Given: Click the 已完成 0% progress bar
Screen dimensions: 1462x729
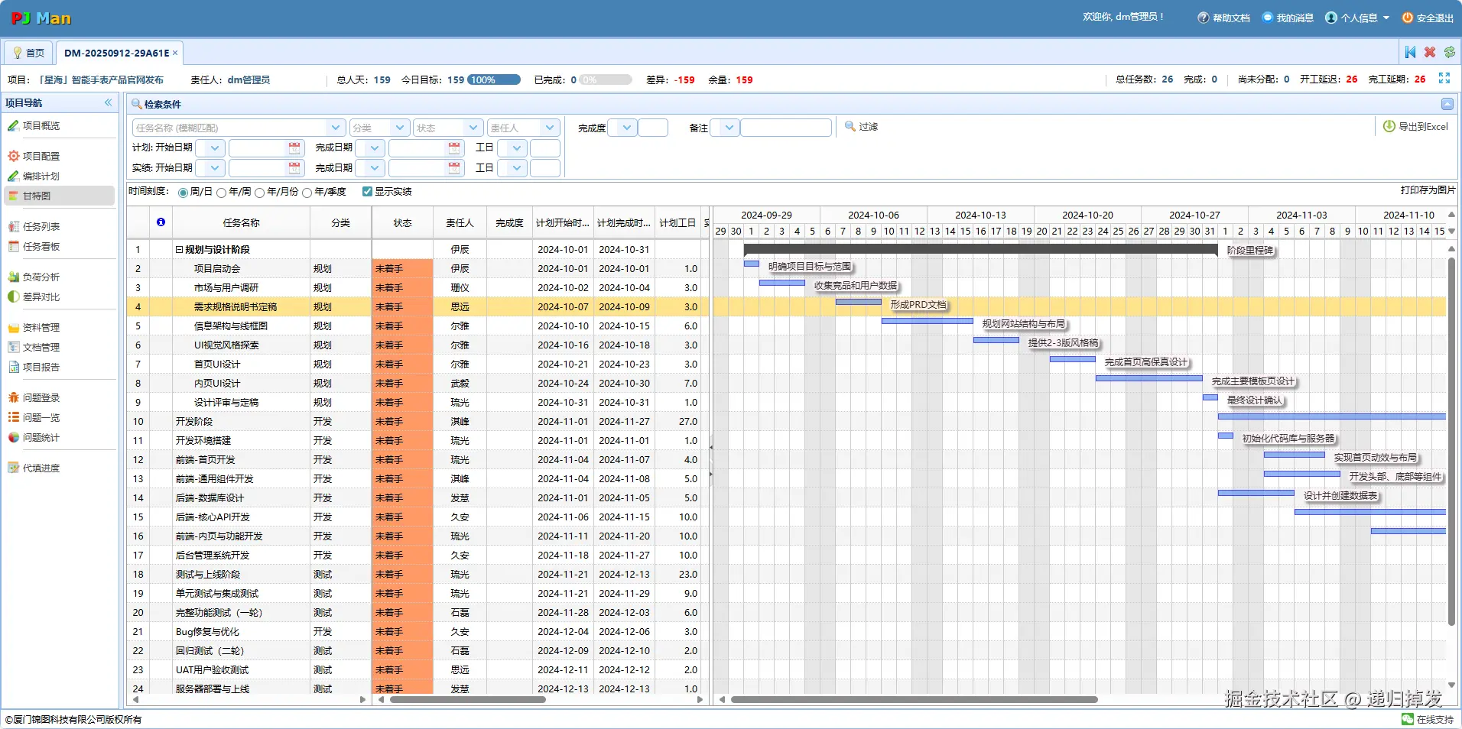Looking at the screenshot, I should [606, 79].
